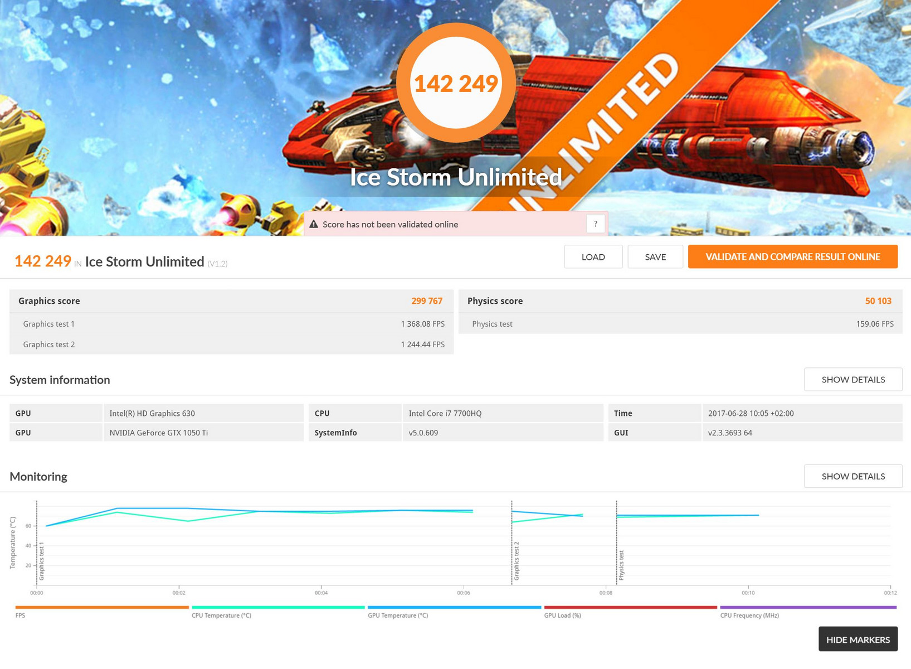
Task: Click the 1 368.08 FPS result
Action: click(423, 324)
